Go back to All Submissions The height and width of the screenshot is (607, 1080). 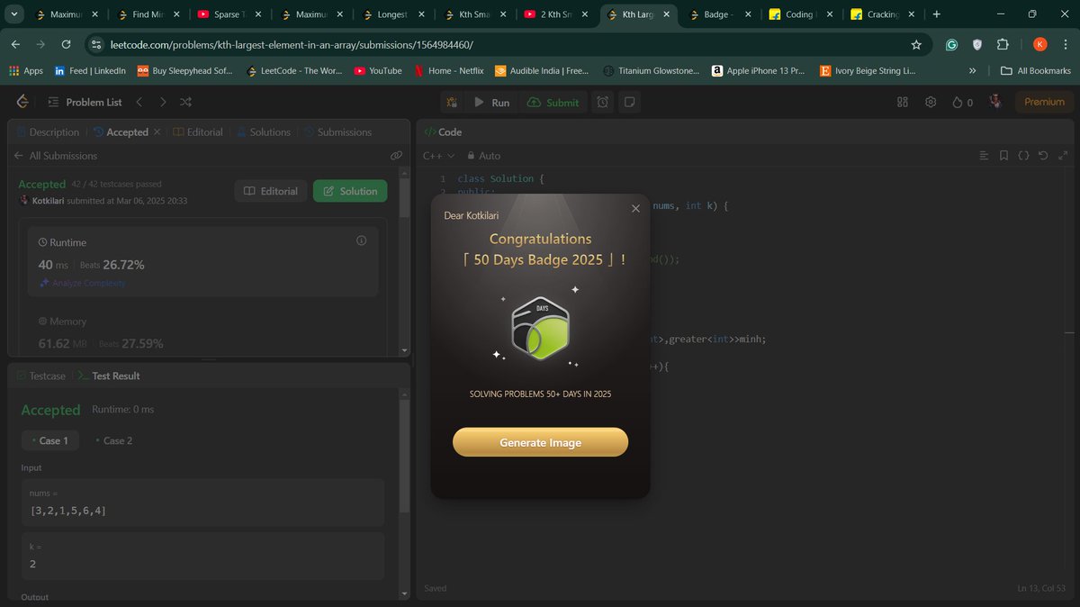pos(55,156)
